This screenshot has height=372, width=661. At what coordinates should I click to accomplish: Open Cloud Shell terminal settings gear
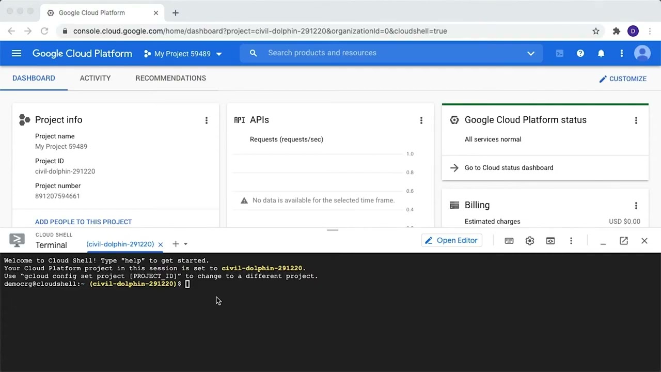click(x=530, y=241)
